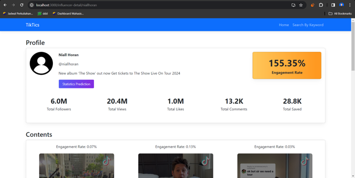
Task: Toggle the browser side panel icon
Action: (x=333, y=5)
